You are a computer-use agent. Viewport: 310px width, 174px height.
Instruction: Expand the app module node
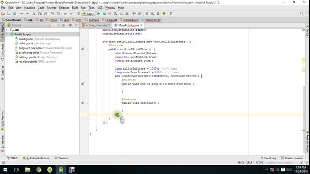(7, 30)
